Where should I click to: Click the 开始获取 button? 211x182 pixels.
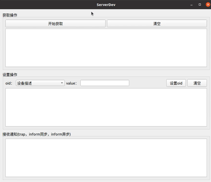point(55,23)
